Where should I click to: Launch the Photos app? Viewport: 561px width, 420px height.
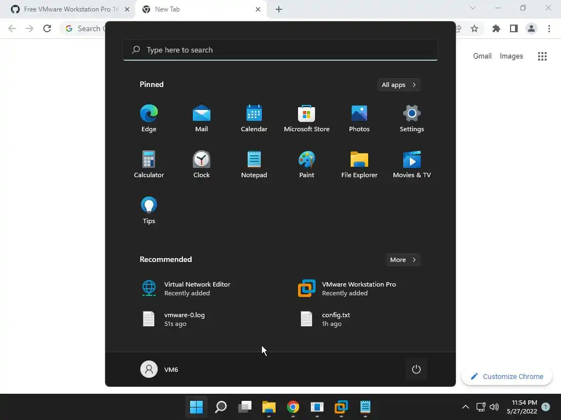359,118
